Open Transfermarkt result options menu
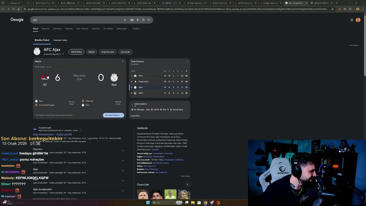366x206 pixels. tap(80, 130)
